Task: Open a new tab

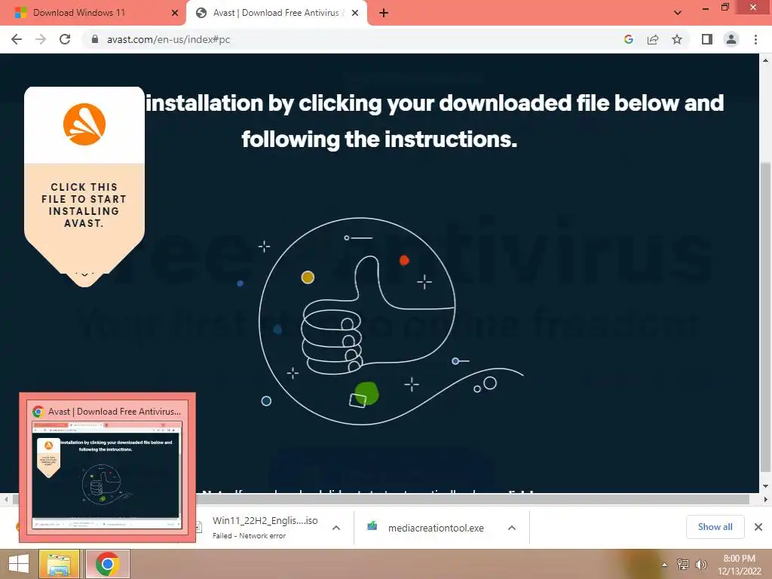Action: click(384, 13)
